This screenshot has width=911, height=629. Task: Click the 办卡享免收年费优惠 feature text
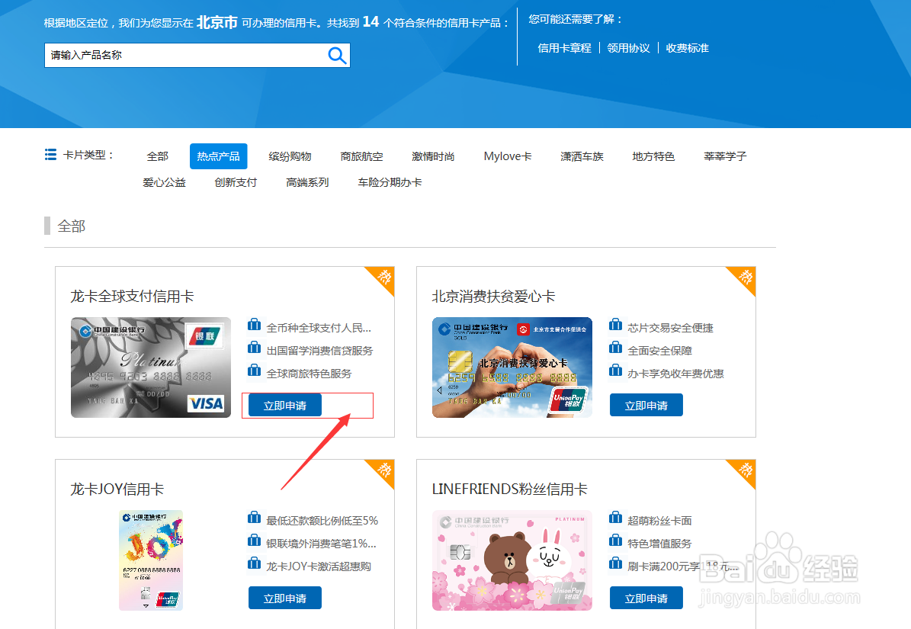(675, 374)
